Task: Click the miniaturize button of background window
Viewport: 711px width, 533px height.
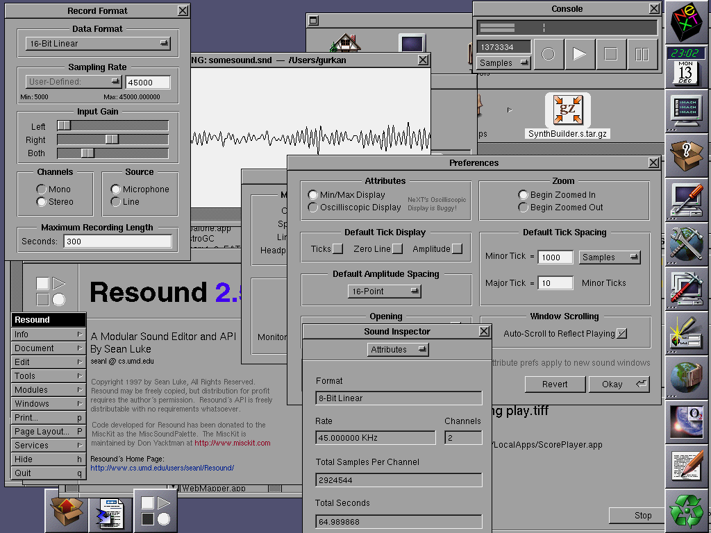Action: (313, 20)
